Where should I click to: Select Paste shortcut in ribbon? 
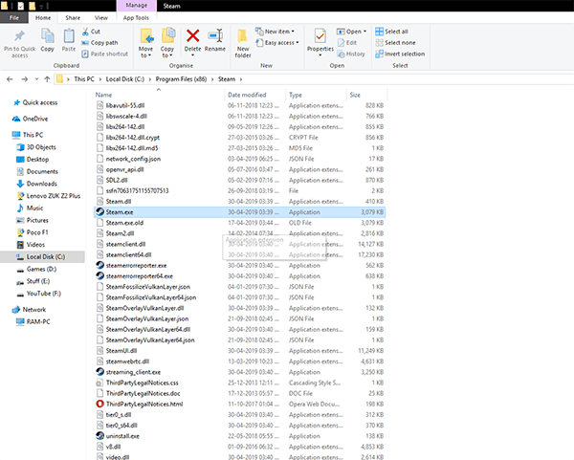coord(104,54)
